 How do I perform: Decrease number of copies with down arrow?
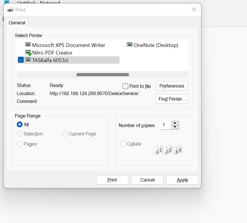[175, 127]
